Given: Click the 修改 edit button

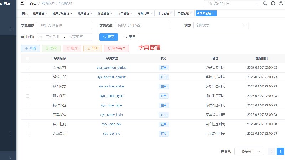Looking at the screenshot, I should [51, 48].
